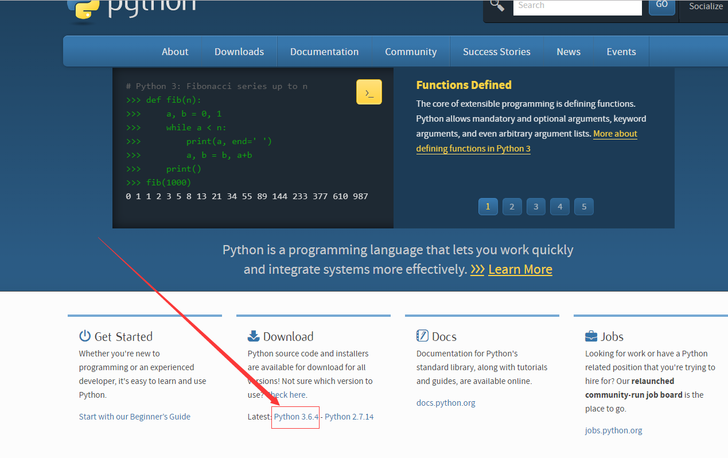Image resolution: width=728 pixels, height=458 pixels.
Task: Click the Docs notebook icon
Action: [422, 336]
